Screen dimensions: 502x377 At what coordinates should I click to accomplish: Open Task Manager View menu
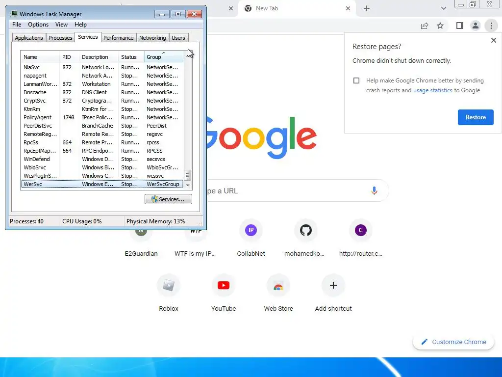(61, 25)
